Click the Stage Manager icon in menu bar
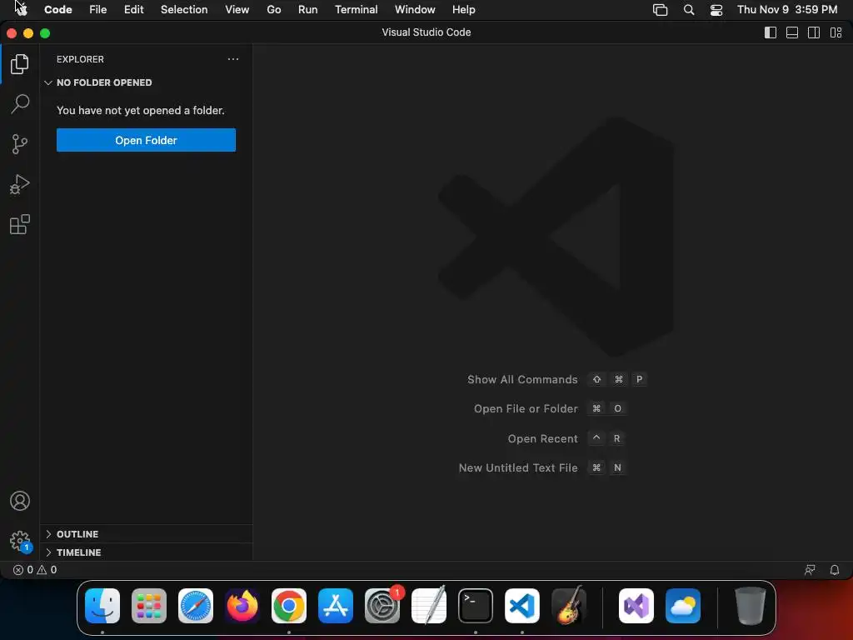The image size is (853, 640). point(660,10)
